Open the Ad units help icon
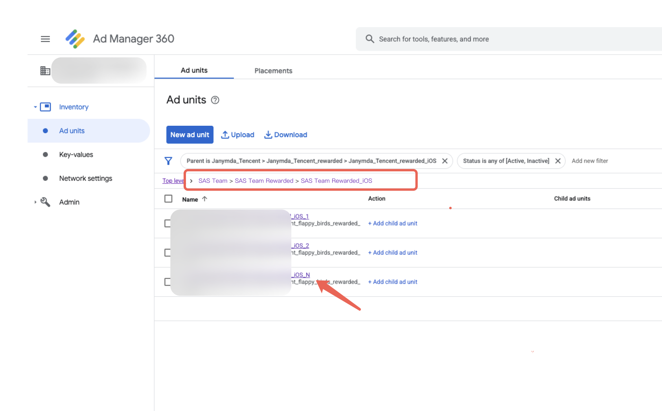The height and width of the screenshot is (411, 662). [215, 100]
